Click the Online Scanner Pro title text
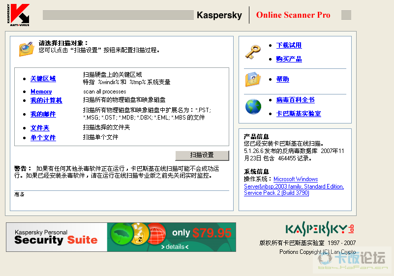394x276 pixels. click(x=293, y=15)
